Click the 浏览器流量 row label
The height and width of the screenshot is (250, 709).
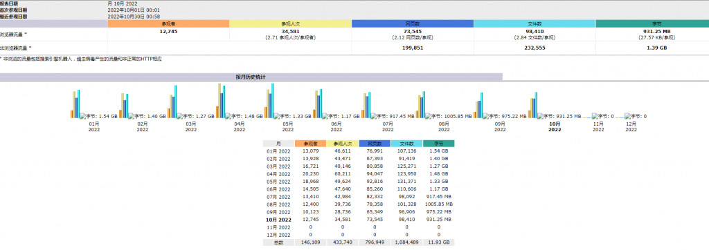[14, 35]
